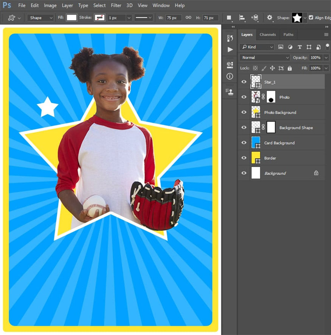
Task: Open the Filter menu
Action: [x=116, y=5]
